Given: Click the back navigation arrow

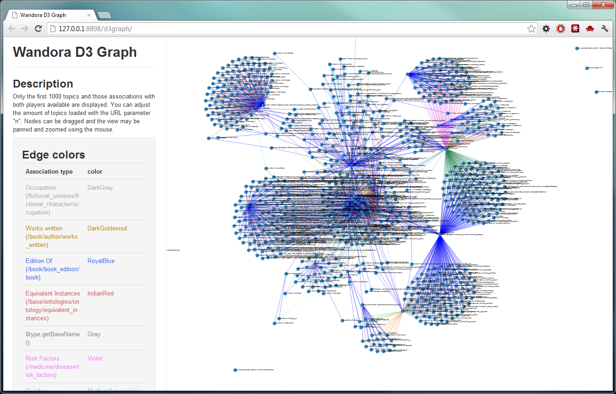Looking at the screenshot, I should [x=12, y=29].
